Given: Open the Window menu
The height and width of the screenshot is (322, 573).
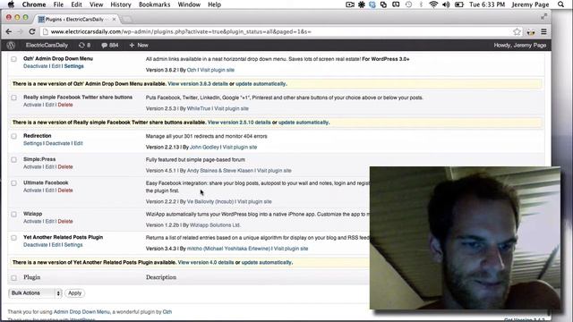Looking at the screenshot, I should pyautogui.click(x=189, y=4).
